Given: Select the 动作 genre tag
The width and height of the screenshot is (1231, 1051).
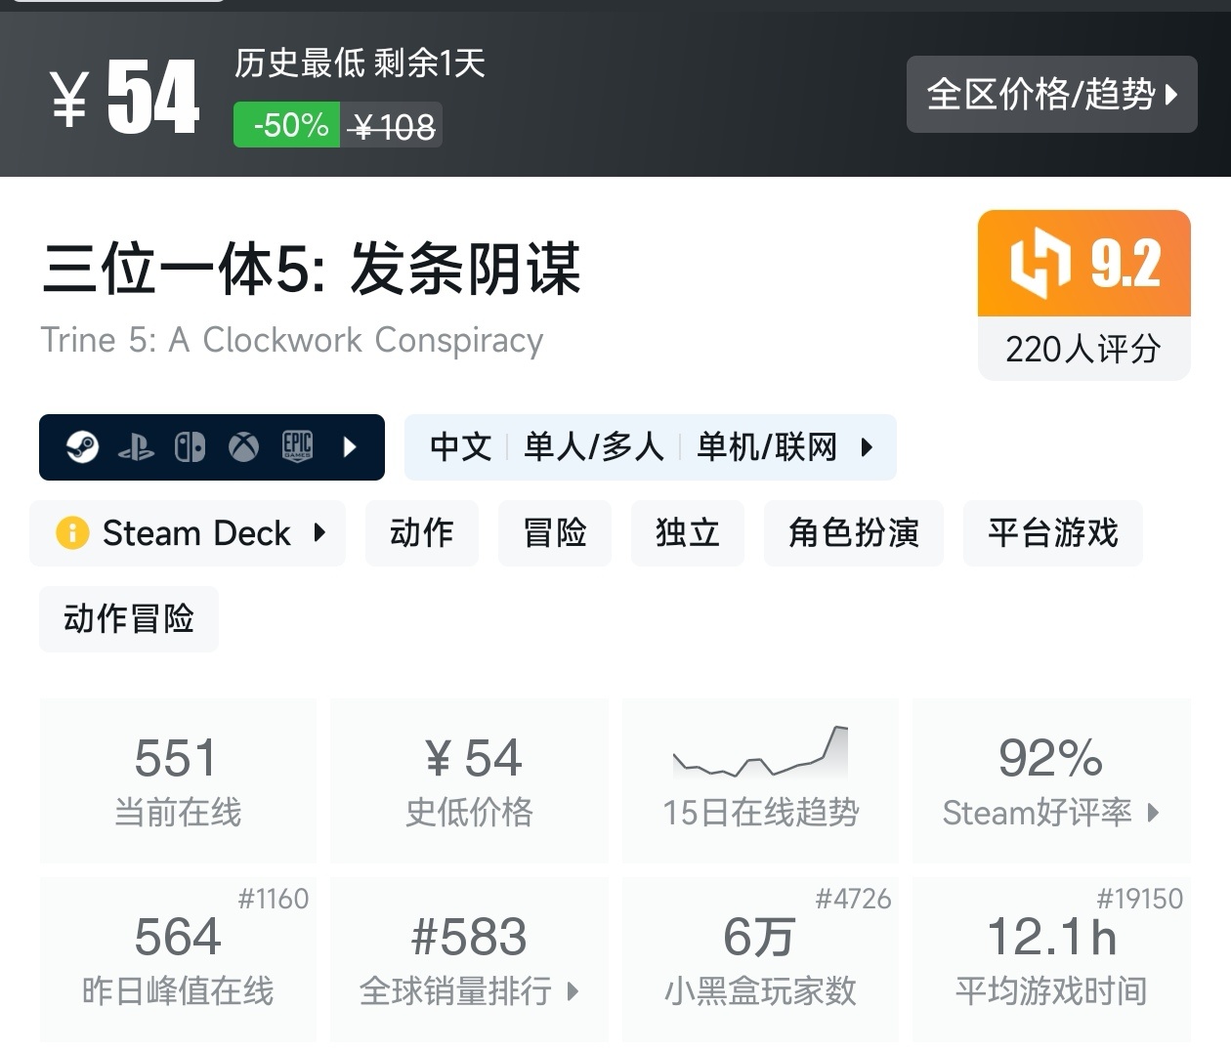Looking at the screenshot, I should pyautogui.click(x=421, y=533).
